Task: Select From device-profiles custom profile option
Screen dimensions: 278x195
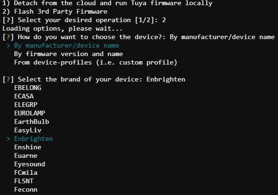Action: (95, 63)
